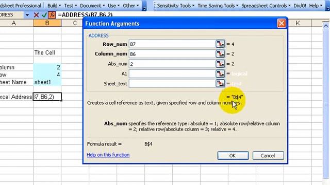Open the Help dropdown in toolbar
This screenshot has width=330, height=185.
pyautogui.click(x=316, y=6)
